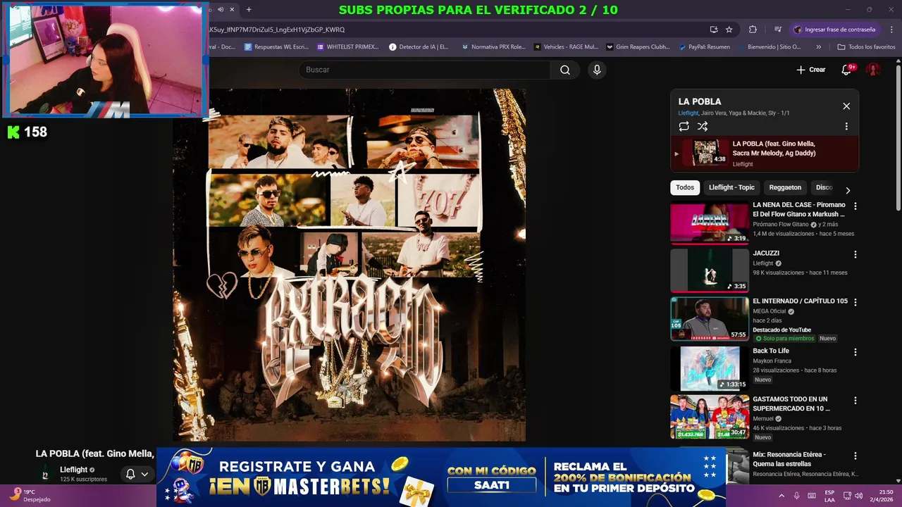Select the Lleflight - Topic chip
This screenshot has width=902, height=507.
tap(731, 187)
